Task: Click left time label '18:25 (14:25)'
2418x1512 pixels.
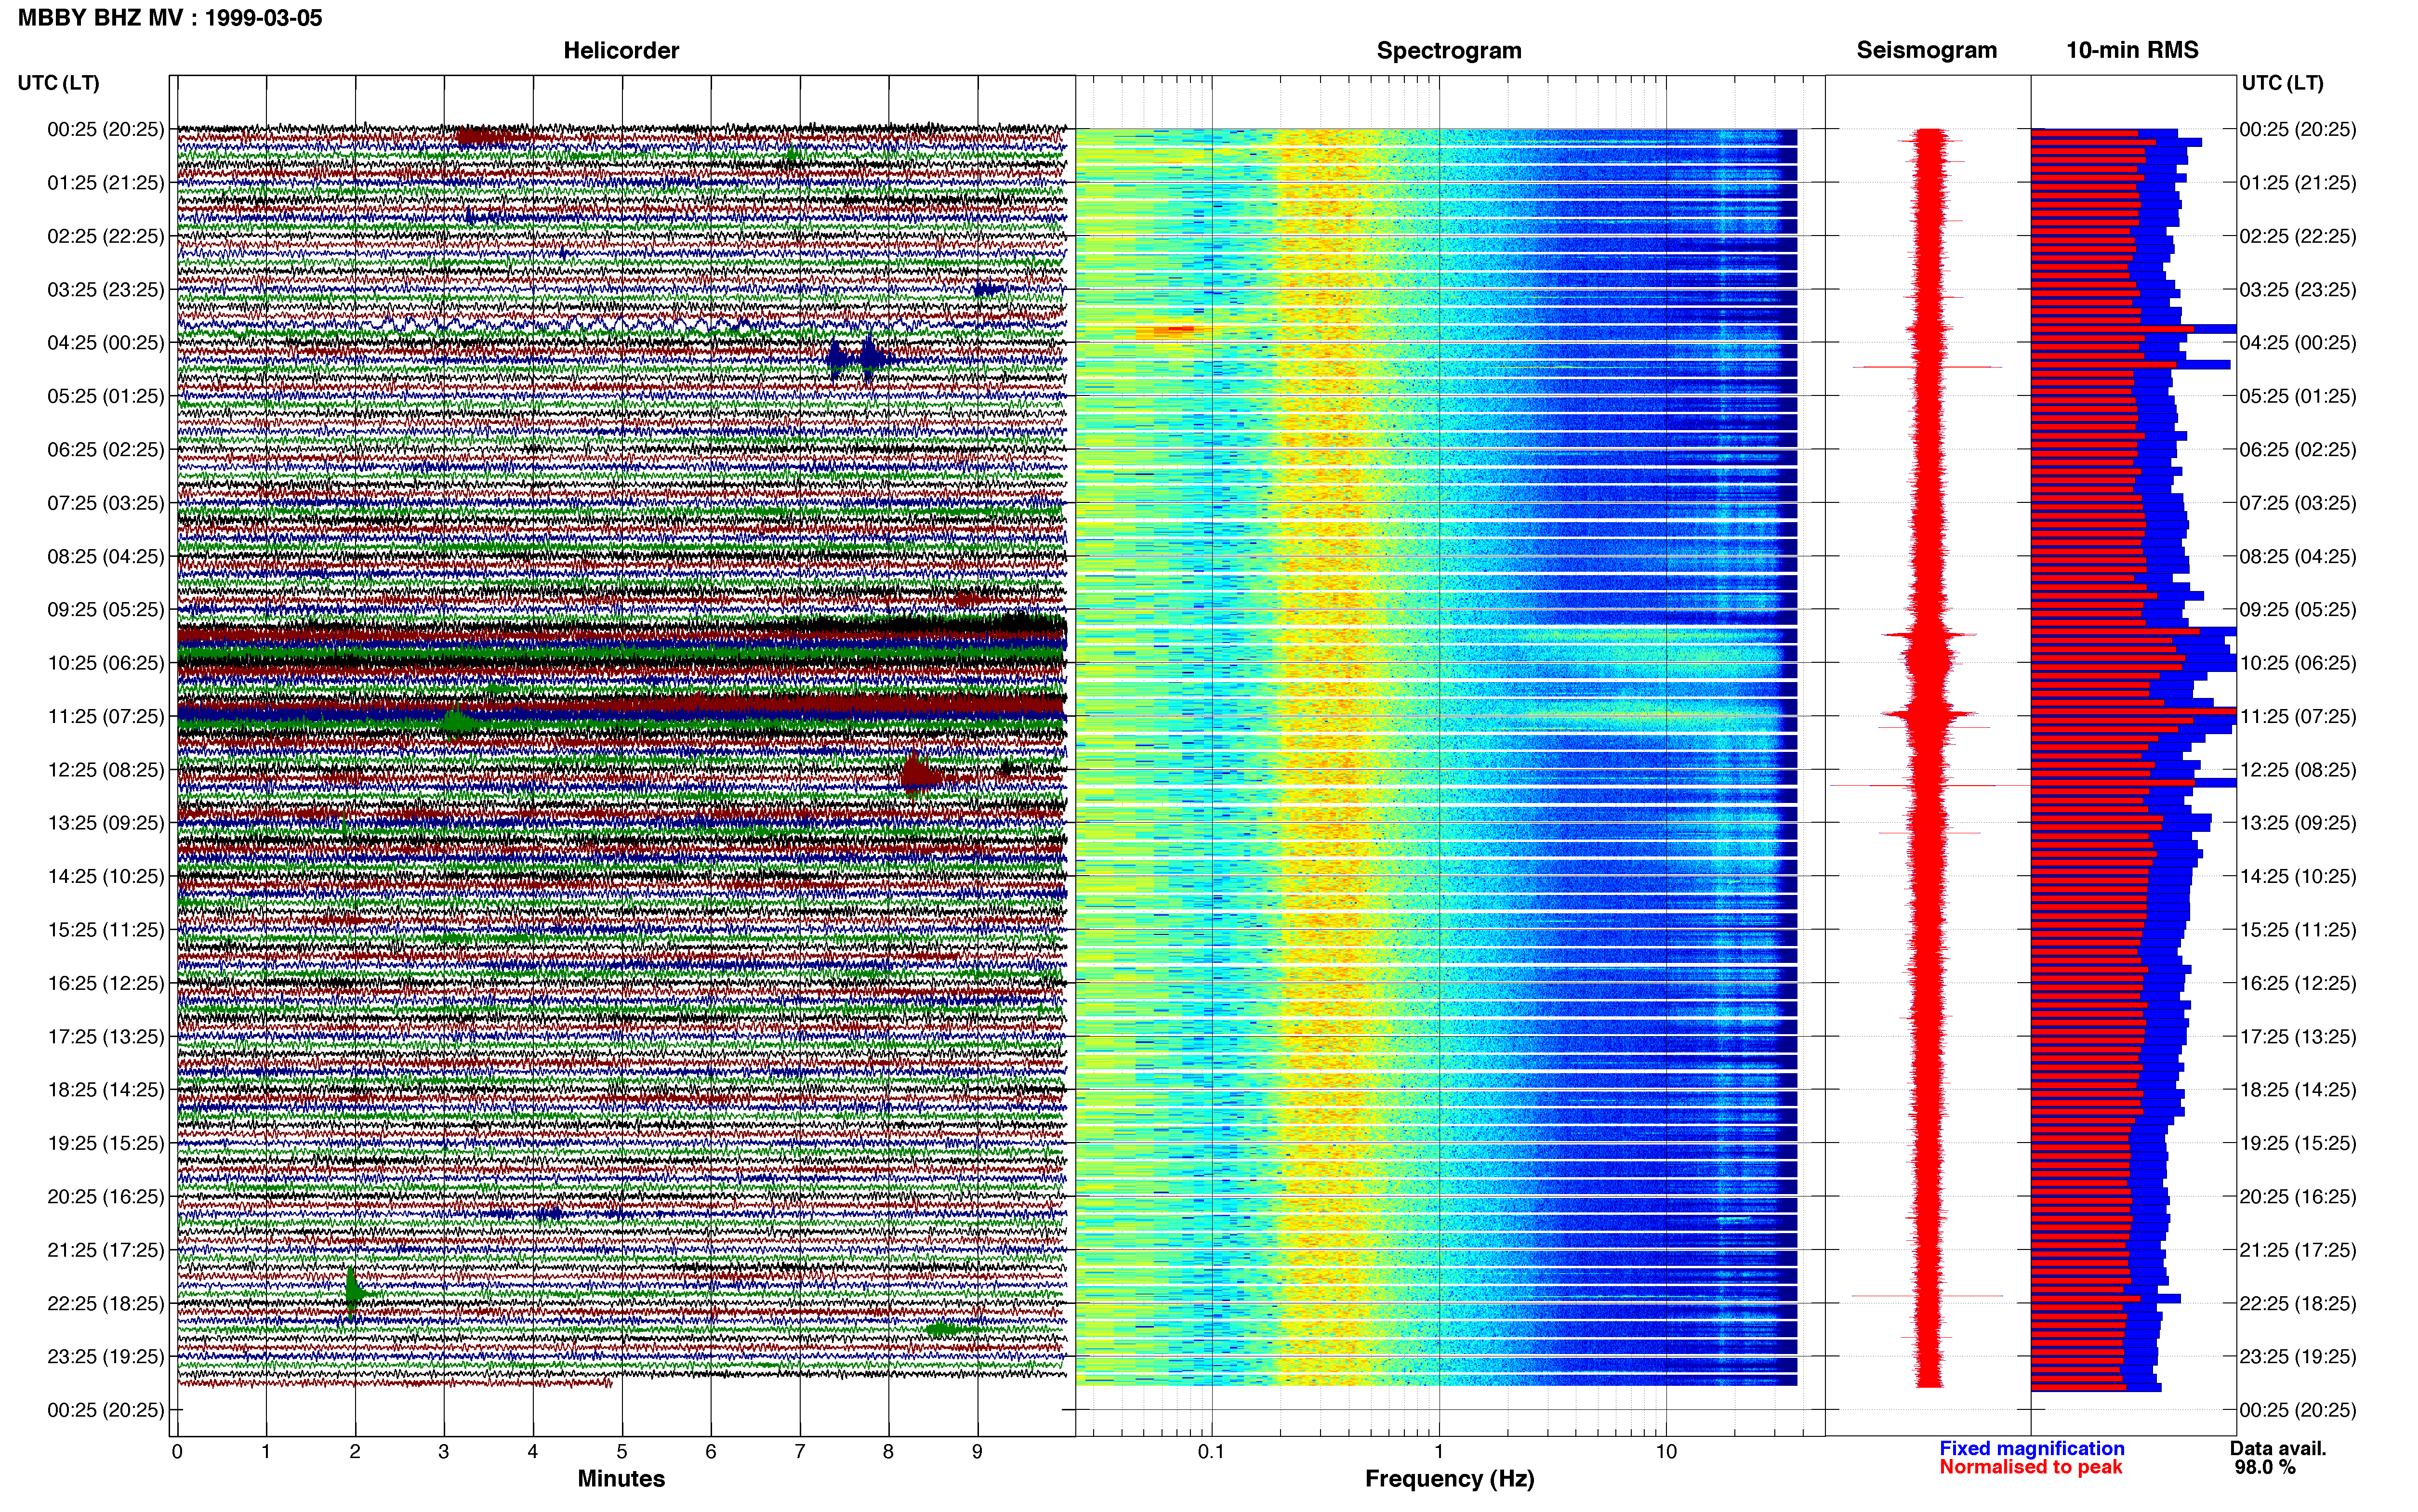Action: (106, 1090)
